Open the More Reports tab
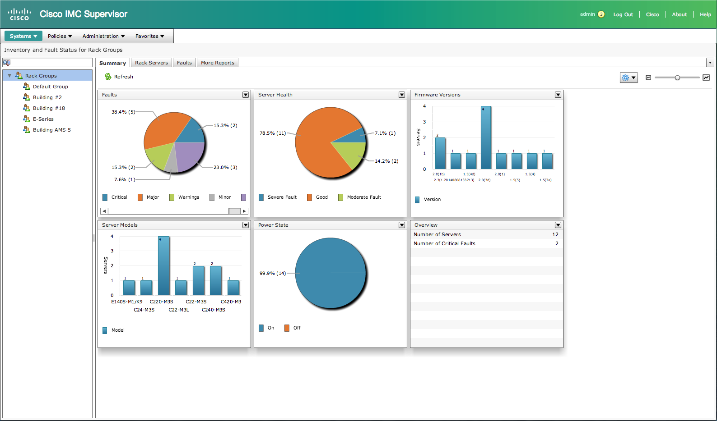Screen dimensions: 717x421 [218, 63]
